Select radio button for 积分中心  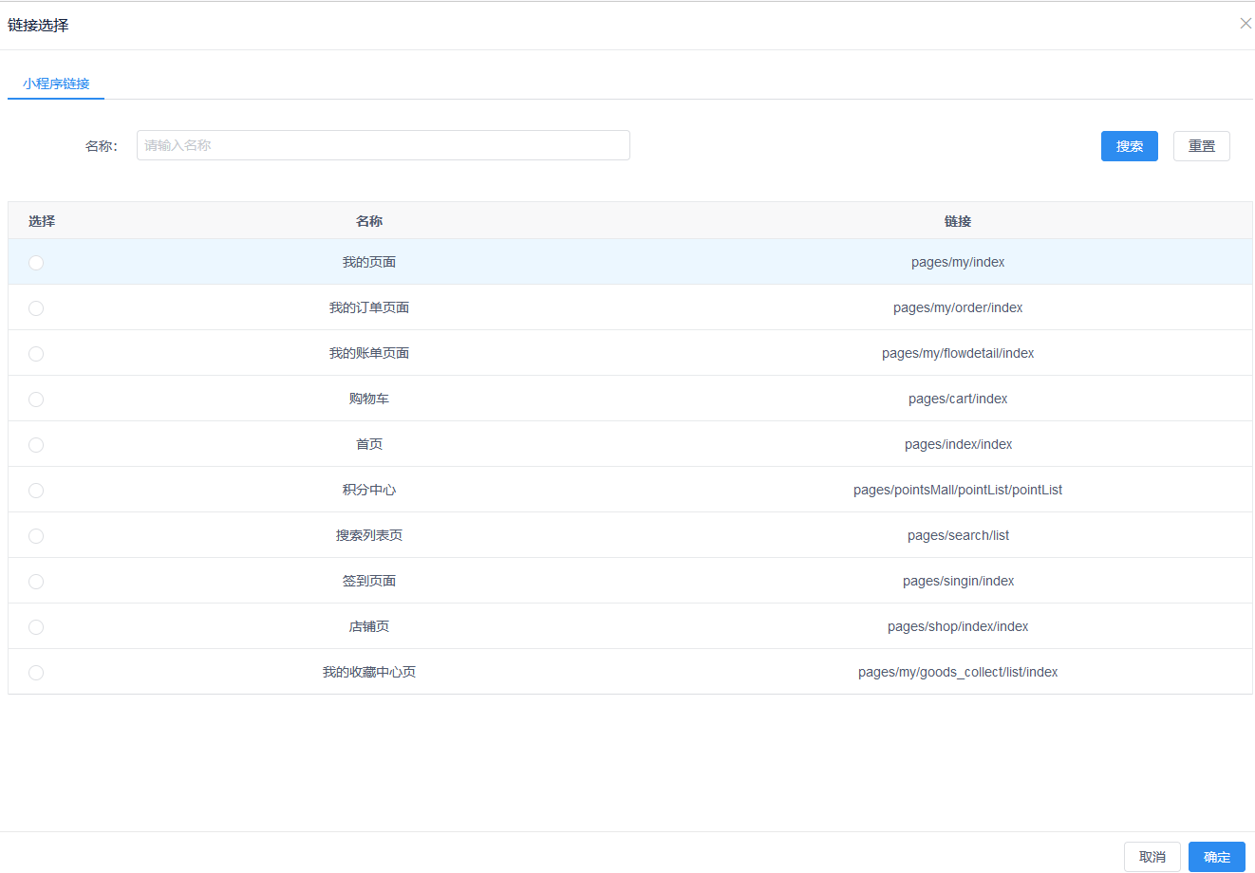click(x=36, y=491)
